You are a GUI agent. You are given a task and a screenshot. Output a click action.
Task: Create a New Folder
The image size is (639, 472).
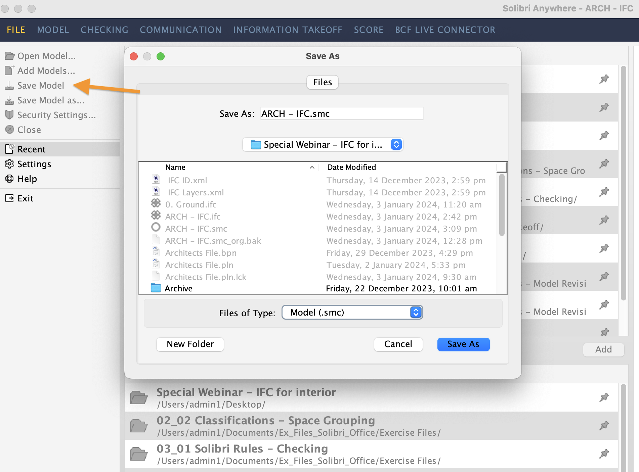(x=190, y=344)
